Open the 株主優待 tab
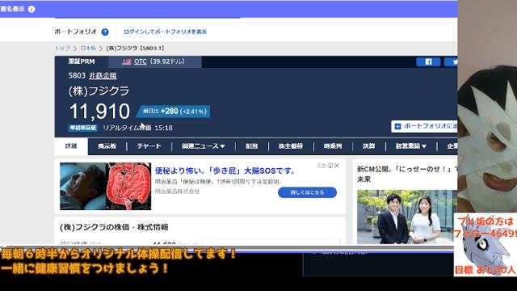The height and width of the screenshot is (291, 517). point(291,146)
